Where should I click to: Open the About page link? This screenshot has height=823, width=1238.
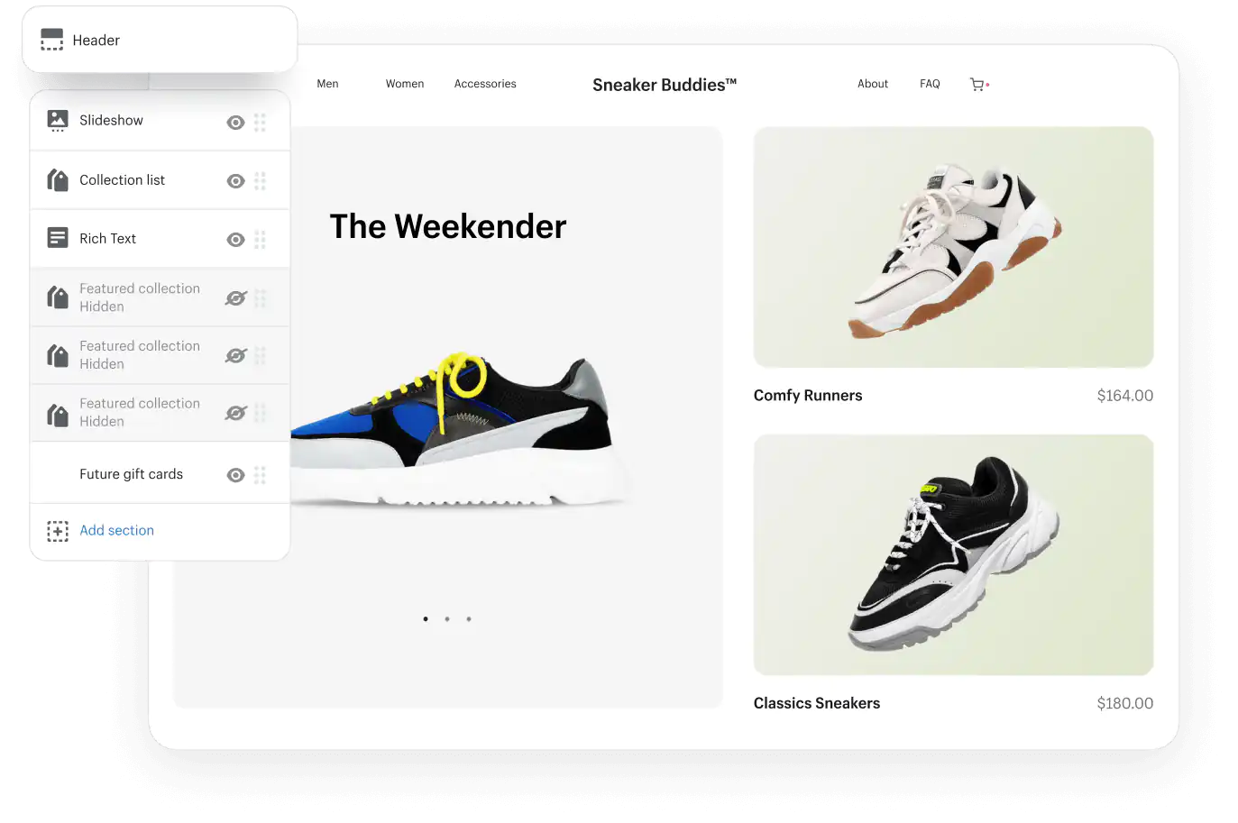873,84
